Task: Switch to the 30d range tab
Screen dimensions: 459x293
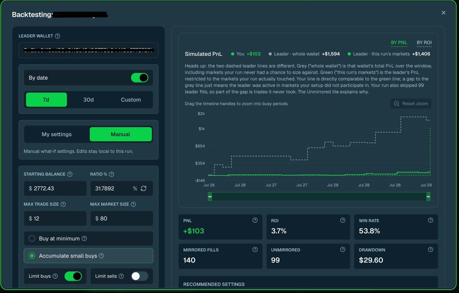Action: point(88,100)
